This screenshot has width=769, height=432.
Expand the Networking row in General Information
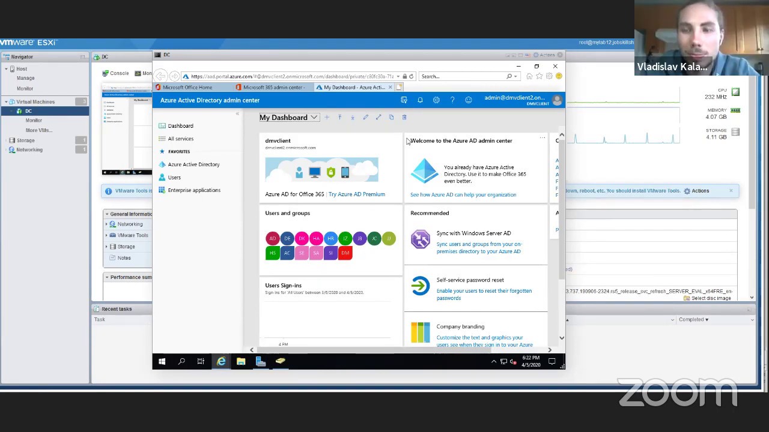click(106, 224)
